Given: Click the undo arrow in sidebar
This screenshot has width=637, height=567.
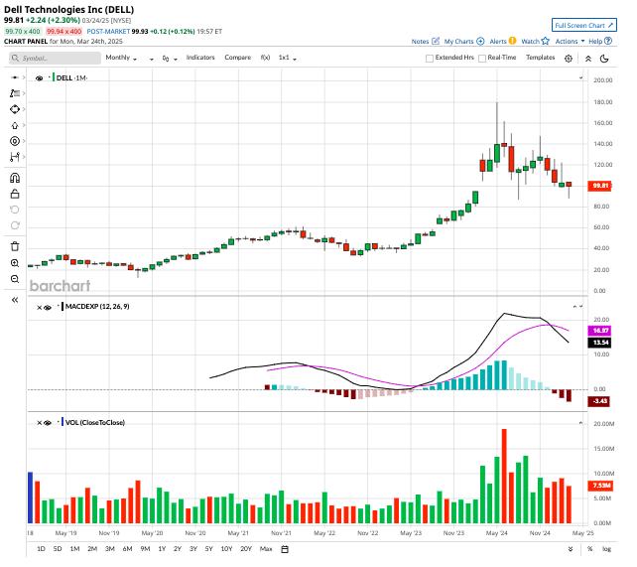Looking at the screenshot, I should coord(15,210).
